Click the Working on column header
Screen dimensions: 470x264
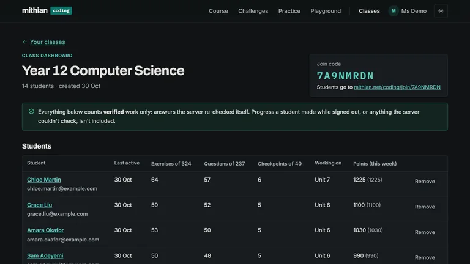(328, 163)
